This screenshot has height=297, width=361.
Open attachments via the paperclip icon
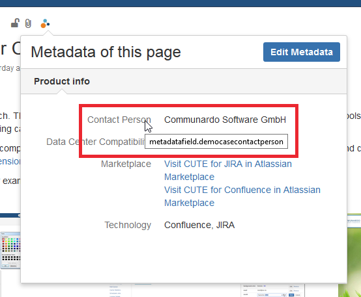tap(28, 23)
